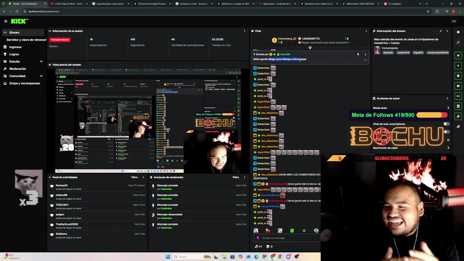Image resolution: width=464 pixels, height=261 pixels.
Task: Switch to the argentina gano copa america tab
Action: (x=110, y=4)
